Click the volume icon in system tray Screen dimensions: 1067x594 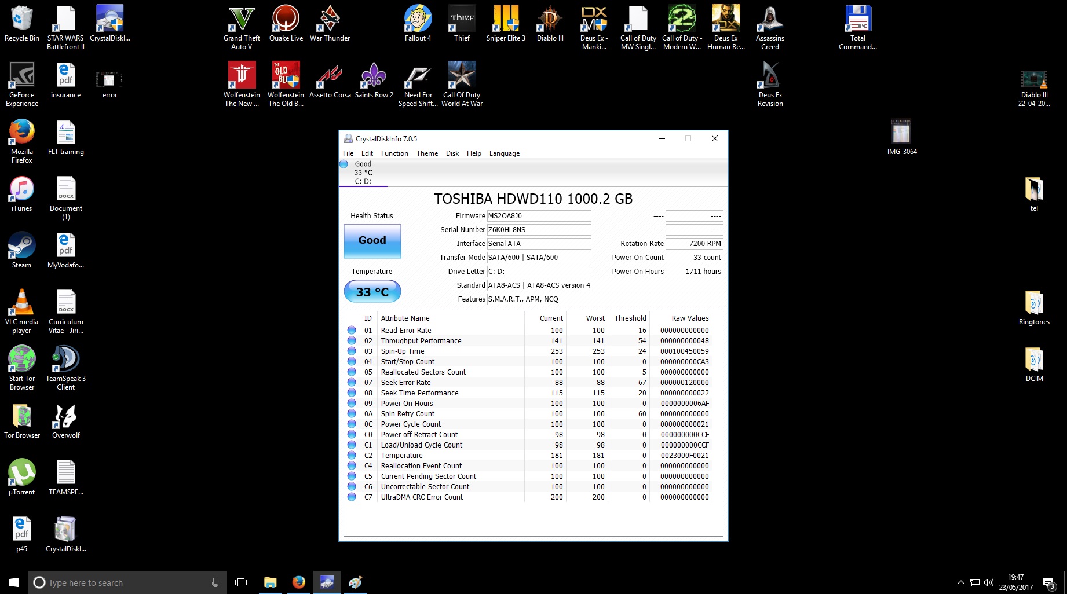988,582
